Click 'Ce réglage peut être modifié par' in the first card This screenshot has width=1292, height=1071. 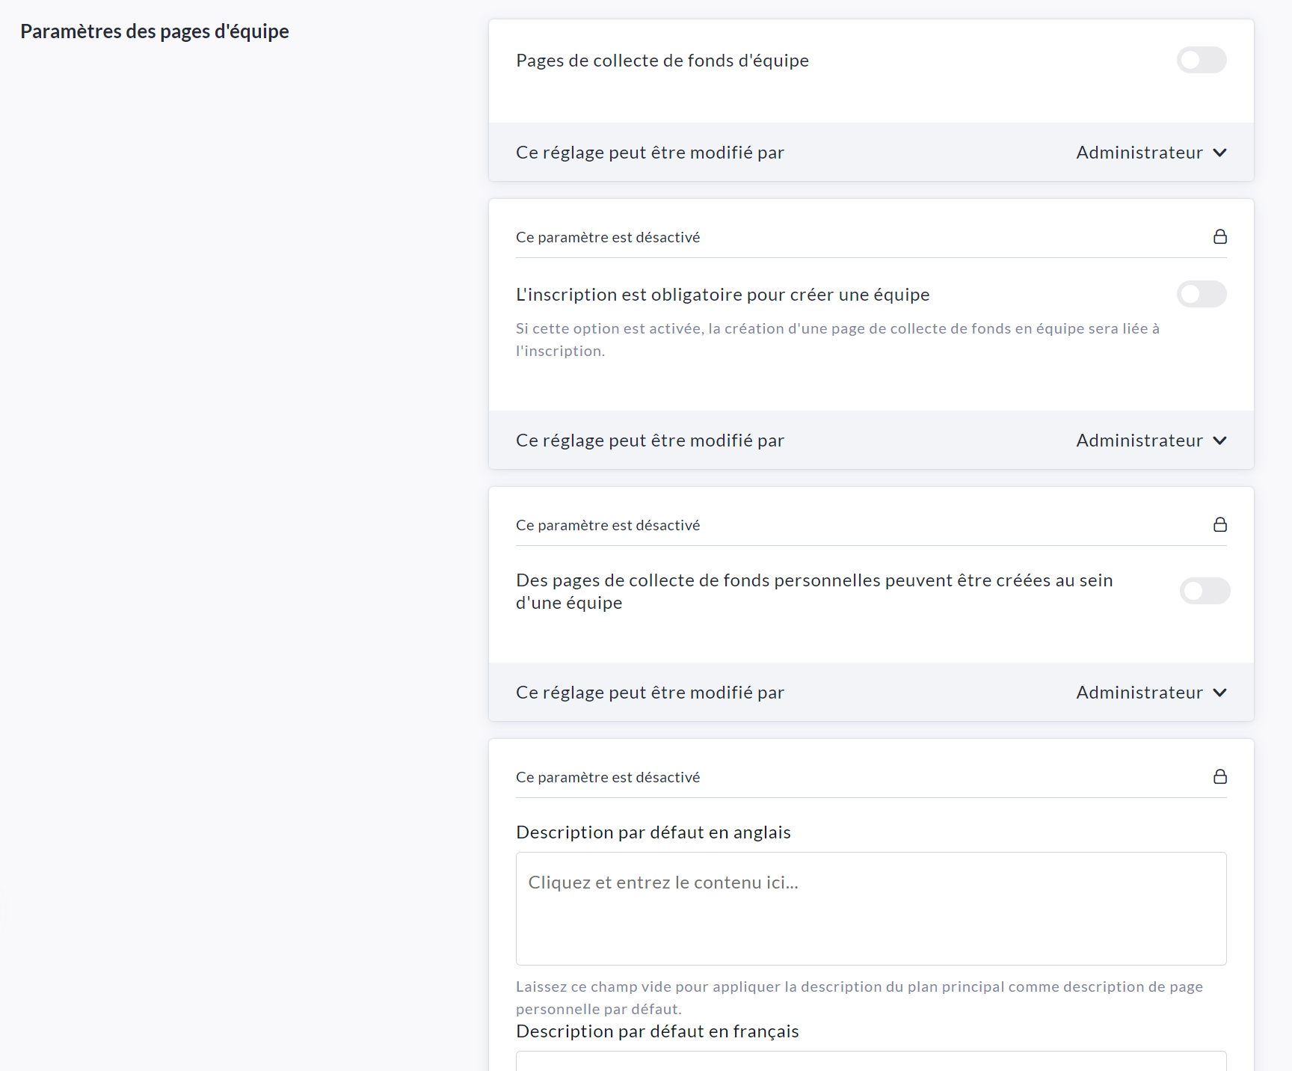[649, 153]
